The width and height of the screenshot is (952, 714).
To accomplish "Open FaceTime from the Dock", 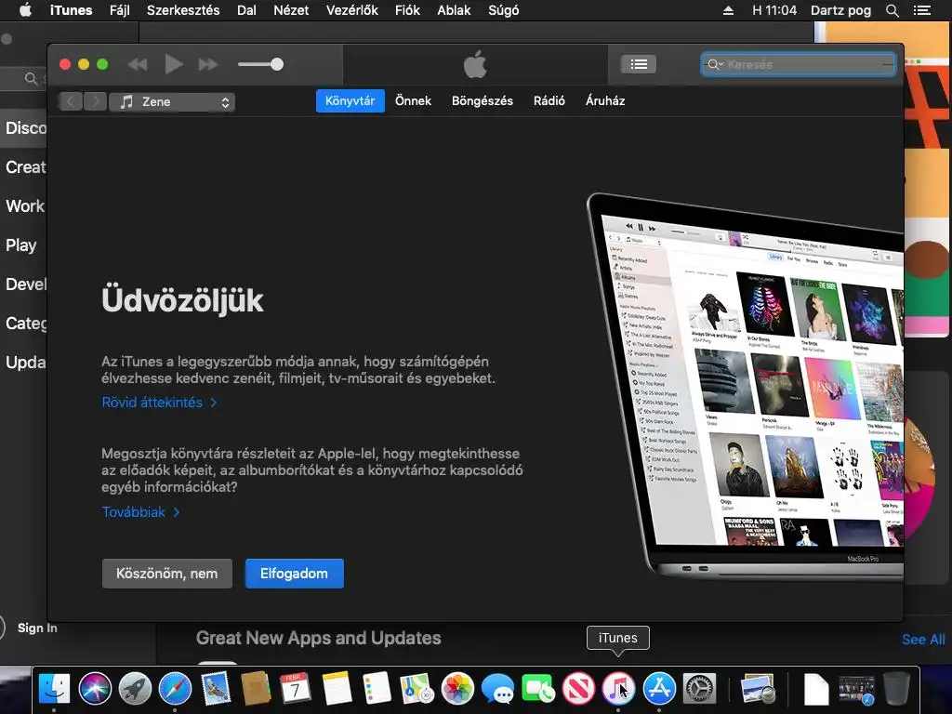I will (537, 689).
